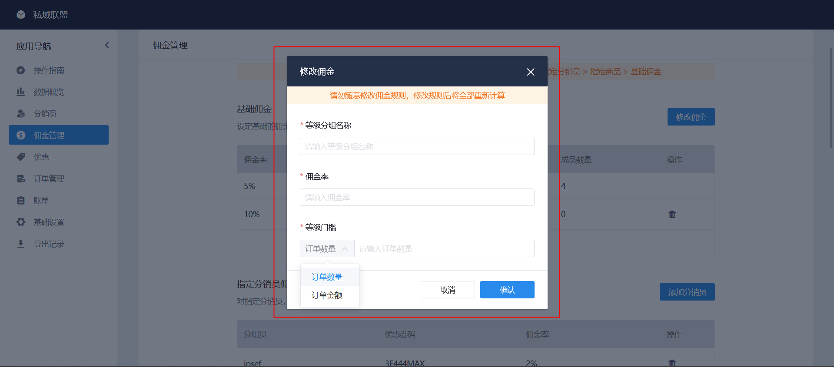Focus the 佣金率 input field
The height and width of the screenshot is (367, 834).
pos(417,197)
